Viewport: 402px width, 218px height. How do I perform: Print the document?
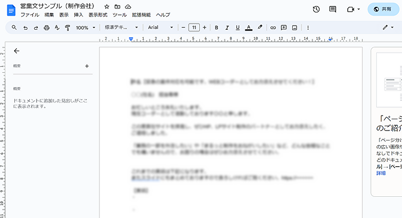[46, 28]
